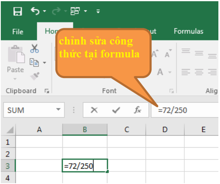Click the Undo arrow icon
This screenshot has height=184, width=220.
point(35,11)
